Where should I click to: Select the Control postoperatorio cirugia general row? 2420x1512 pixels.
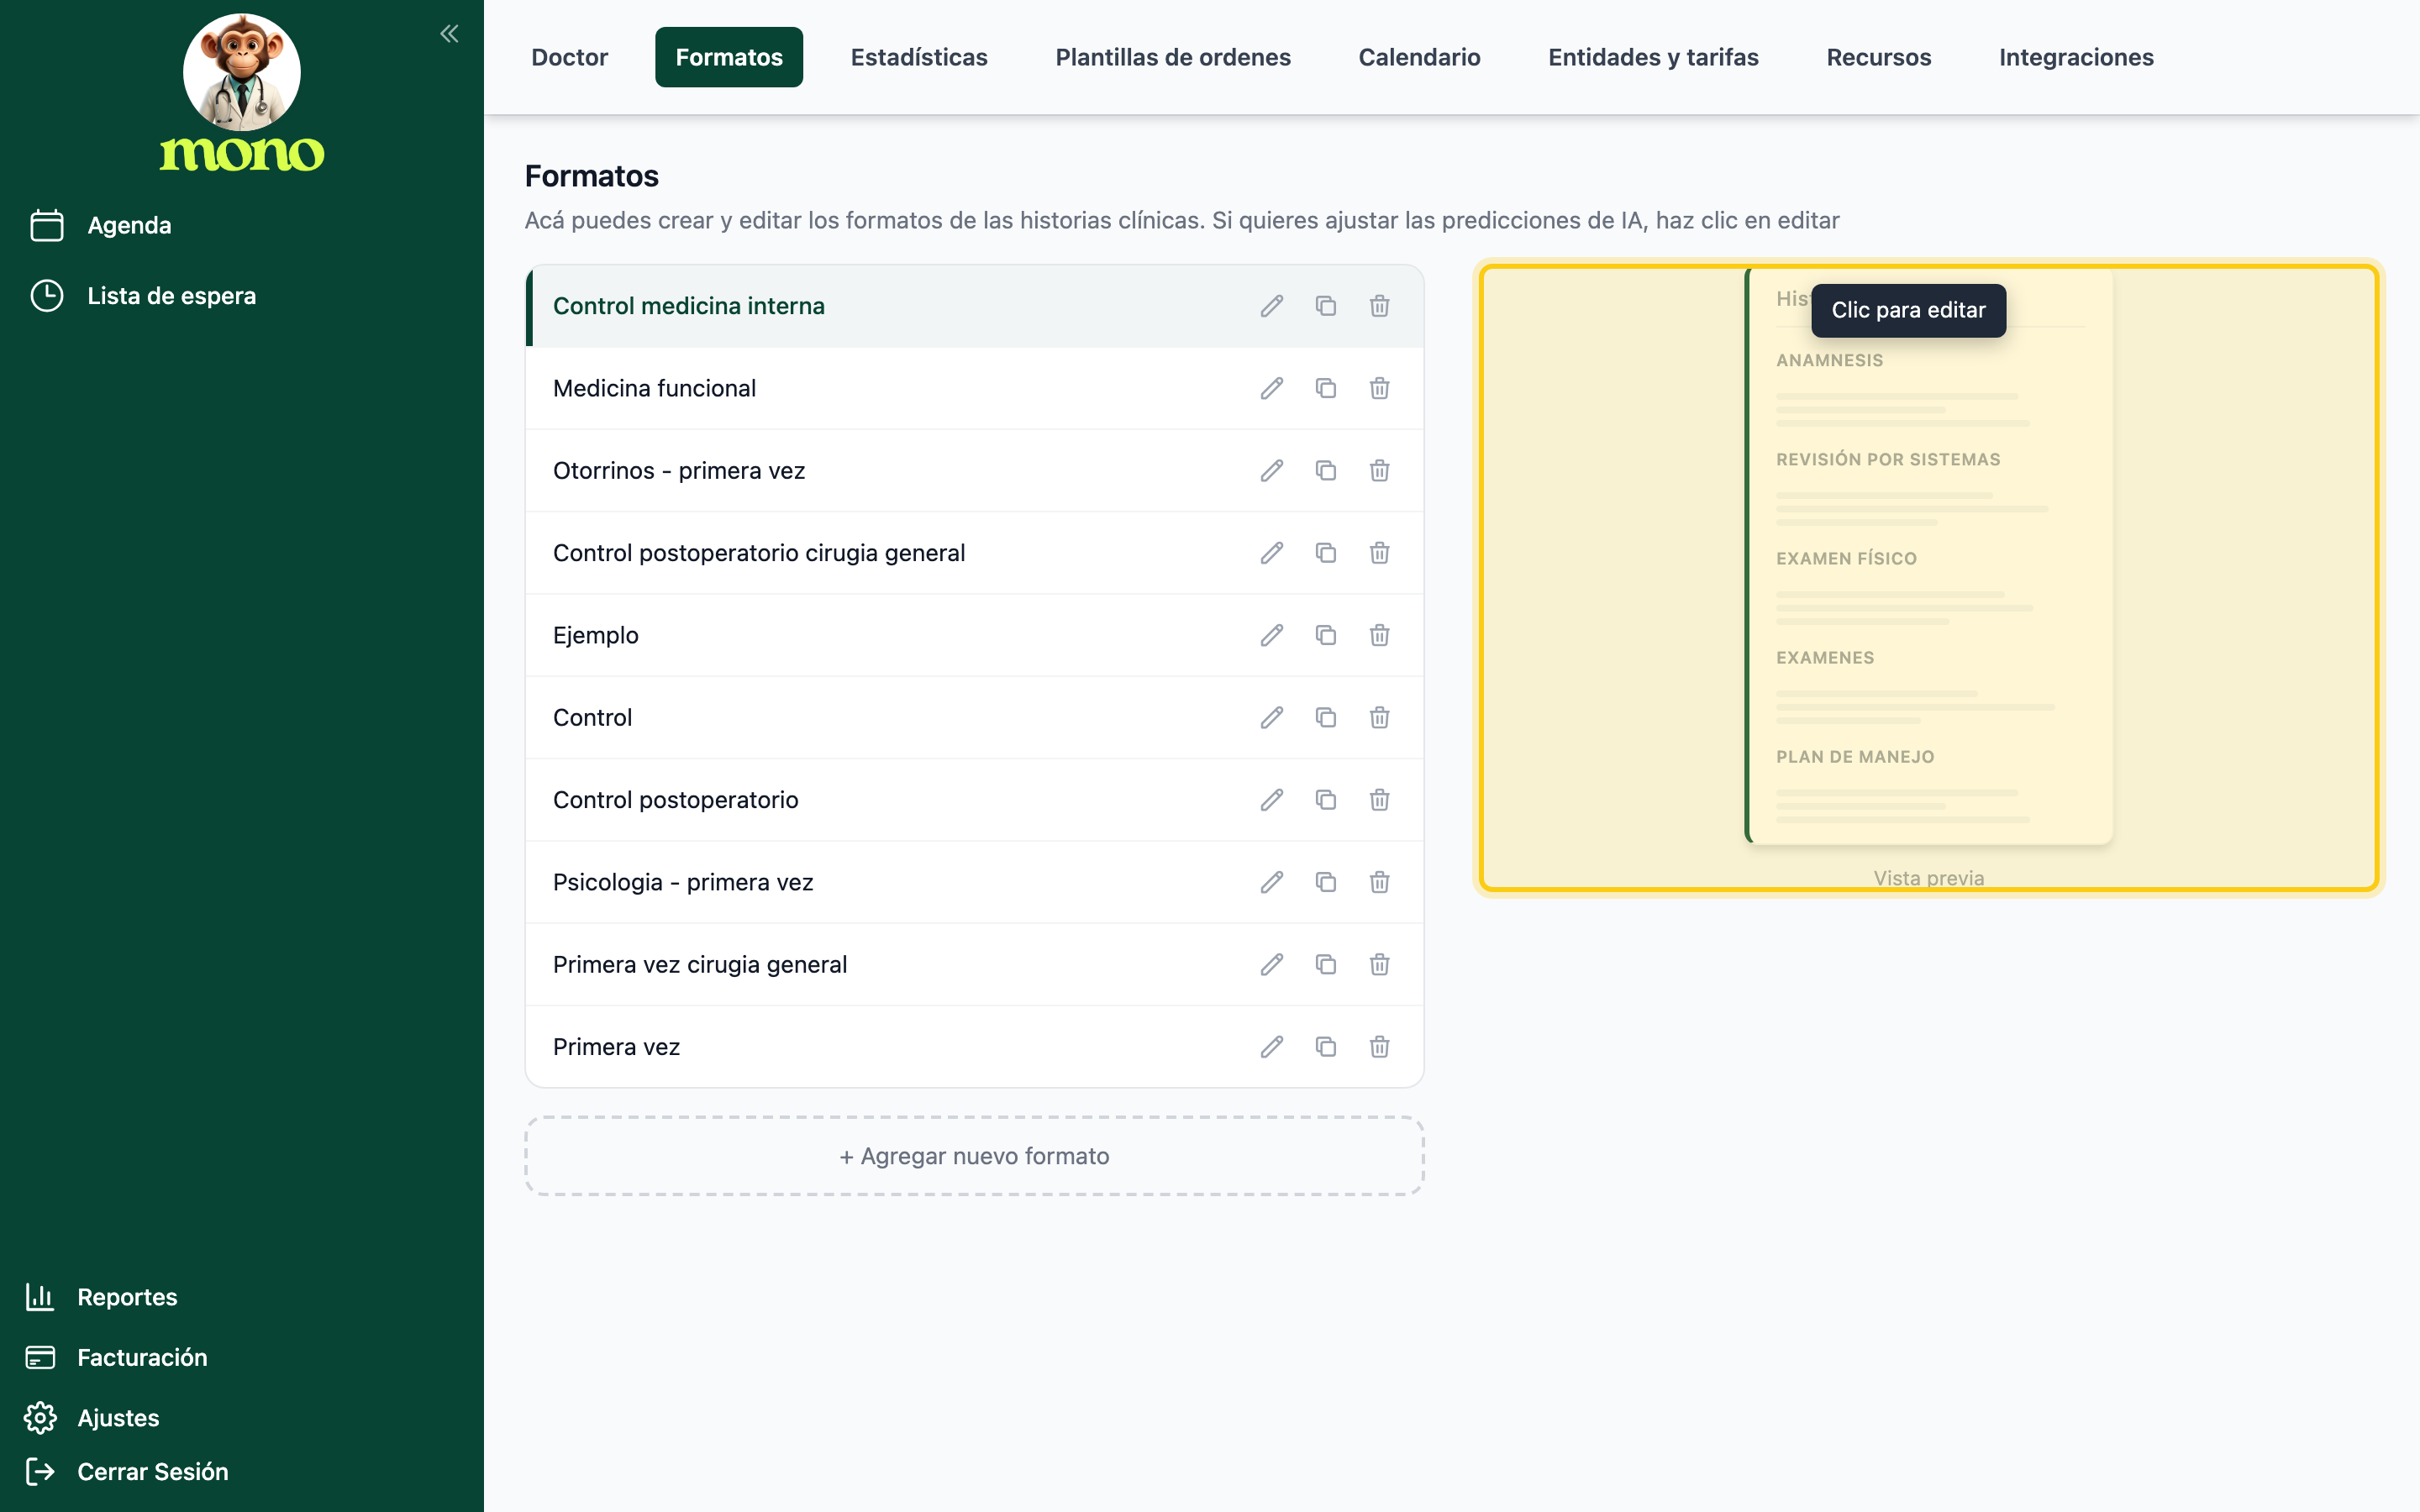(x=974, y=553)
